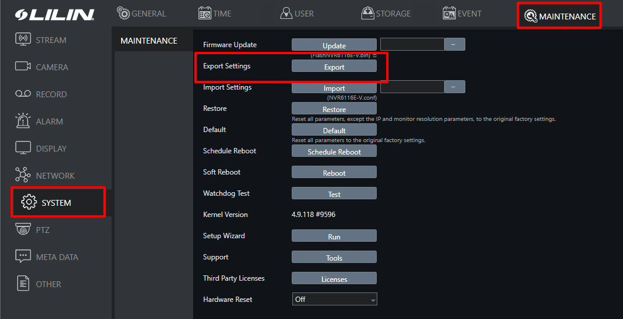Switch to the GENERAL top tab
The height and width of the screenshot is (319, 623).
point(142,14)
